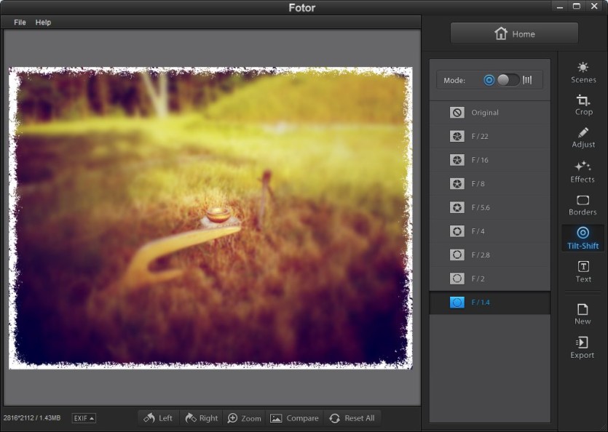Screen dimensions: 608x432
Task: Maximize the Fotor window
Action: tap(577, 7)
